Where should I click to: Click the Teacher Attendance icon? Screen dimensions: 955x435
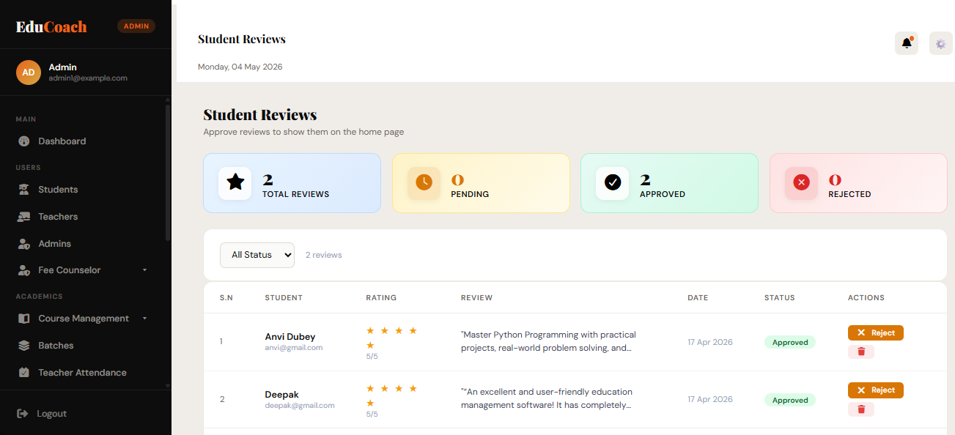tap(24, 373)
